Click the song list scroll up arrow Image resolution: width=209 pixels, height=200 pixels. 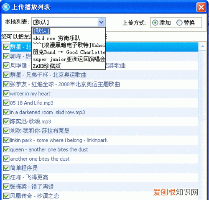pos(203,46)
